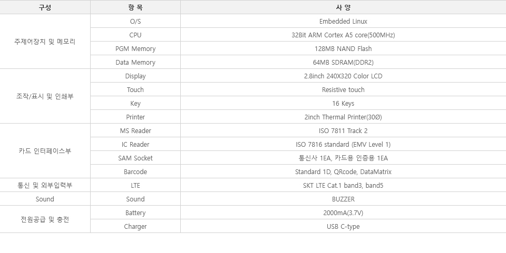Viewport: 506px width, 253px height.
Task: Click the IC Reader item cell
Action: click(135, 144)
